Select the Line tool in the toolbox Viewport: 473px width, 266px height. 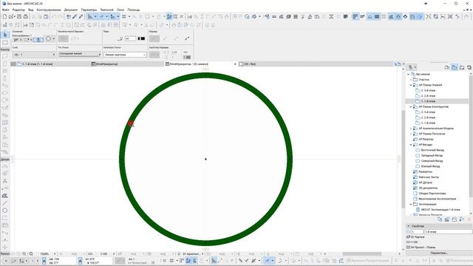[5, 203]
